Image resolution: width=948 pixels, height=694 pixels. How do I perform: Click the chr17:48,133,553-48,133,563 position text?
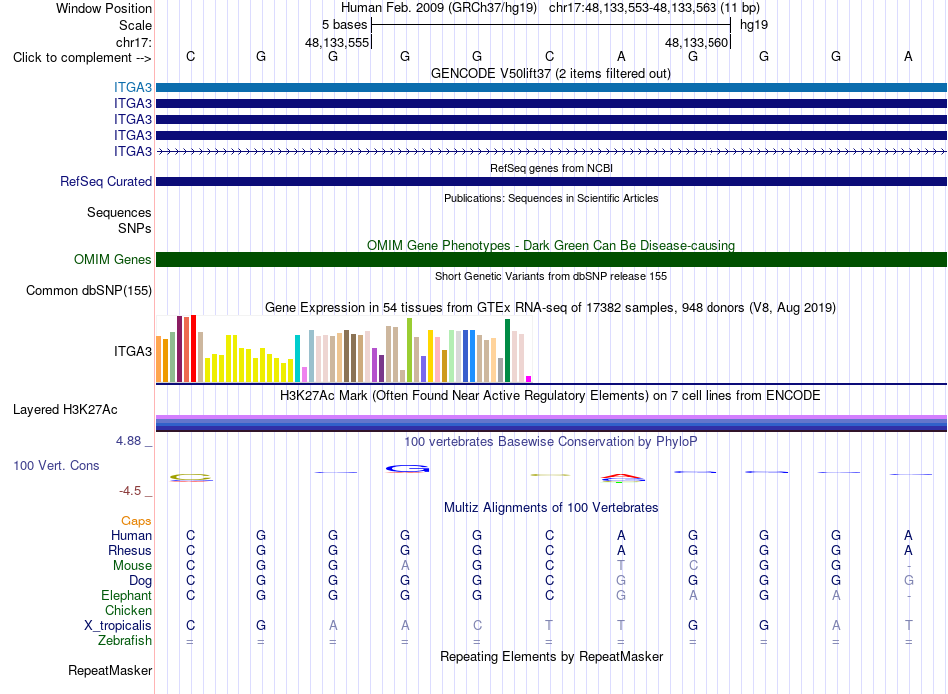[633, 8]
